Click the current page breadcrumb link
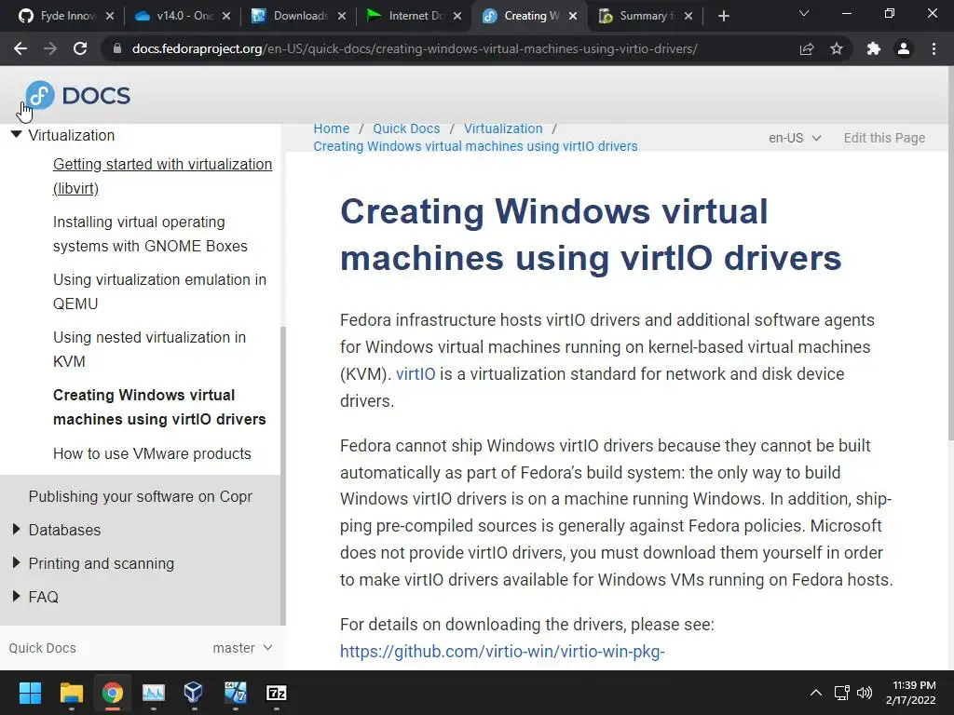Viewport: 954px width, 715px height. (x=476, y=146)
